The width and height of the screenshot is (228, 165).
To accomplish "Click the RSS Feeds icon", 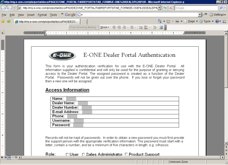I will [x=168, y=21].
